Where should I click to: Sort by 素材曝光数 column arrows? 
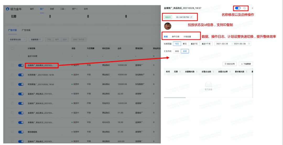tap(246, 72)
